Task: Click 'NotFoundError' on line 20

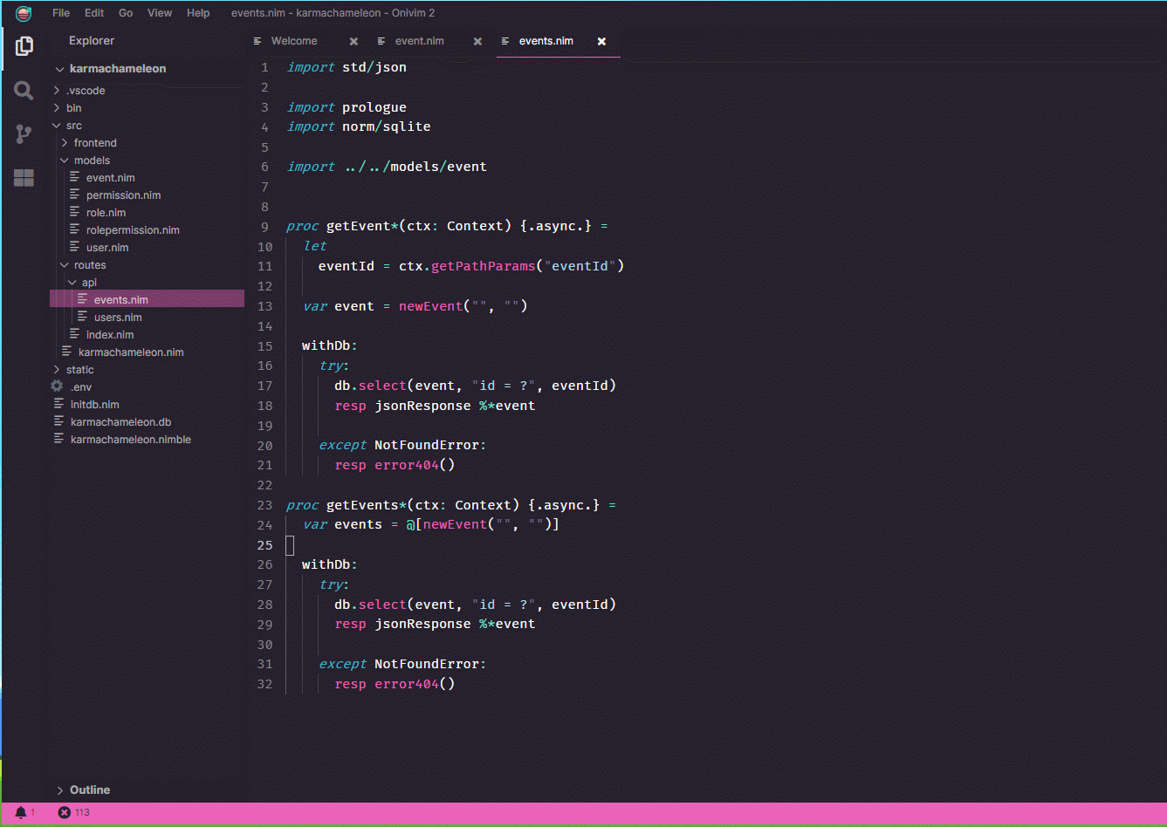Action: pyautogui.click(x=426, y=445)
